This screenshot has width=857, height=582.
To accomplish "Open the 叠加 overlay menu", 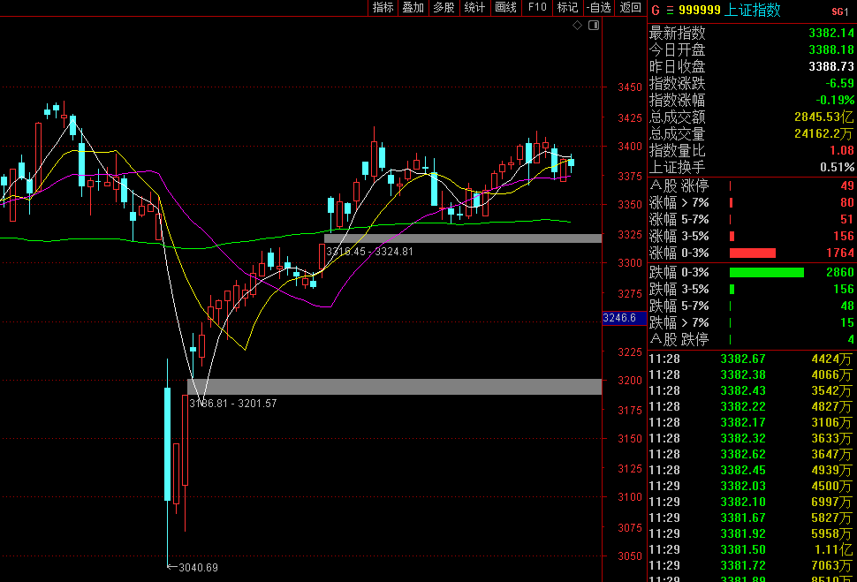I will click(413, 8).
